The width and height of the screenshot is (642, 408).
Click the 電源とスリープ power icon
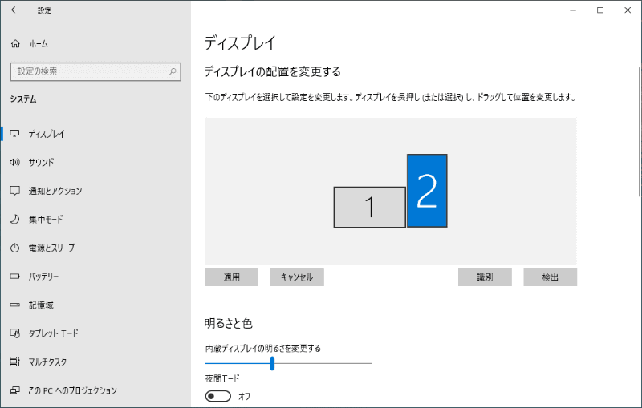[14, 248]
